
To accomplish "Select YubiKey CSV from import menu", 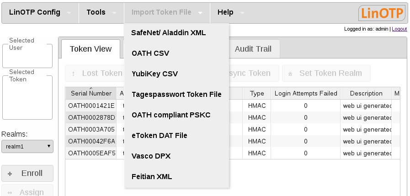I will click(154, 74).
